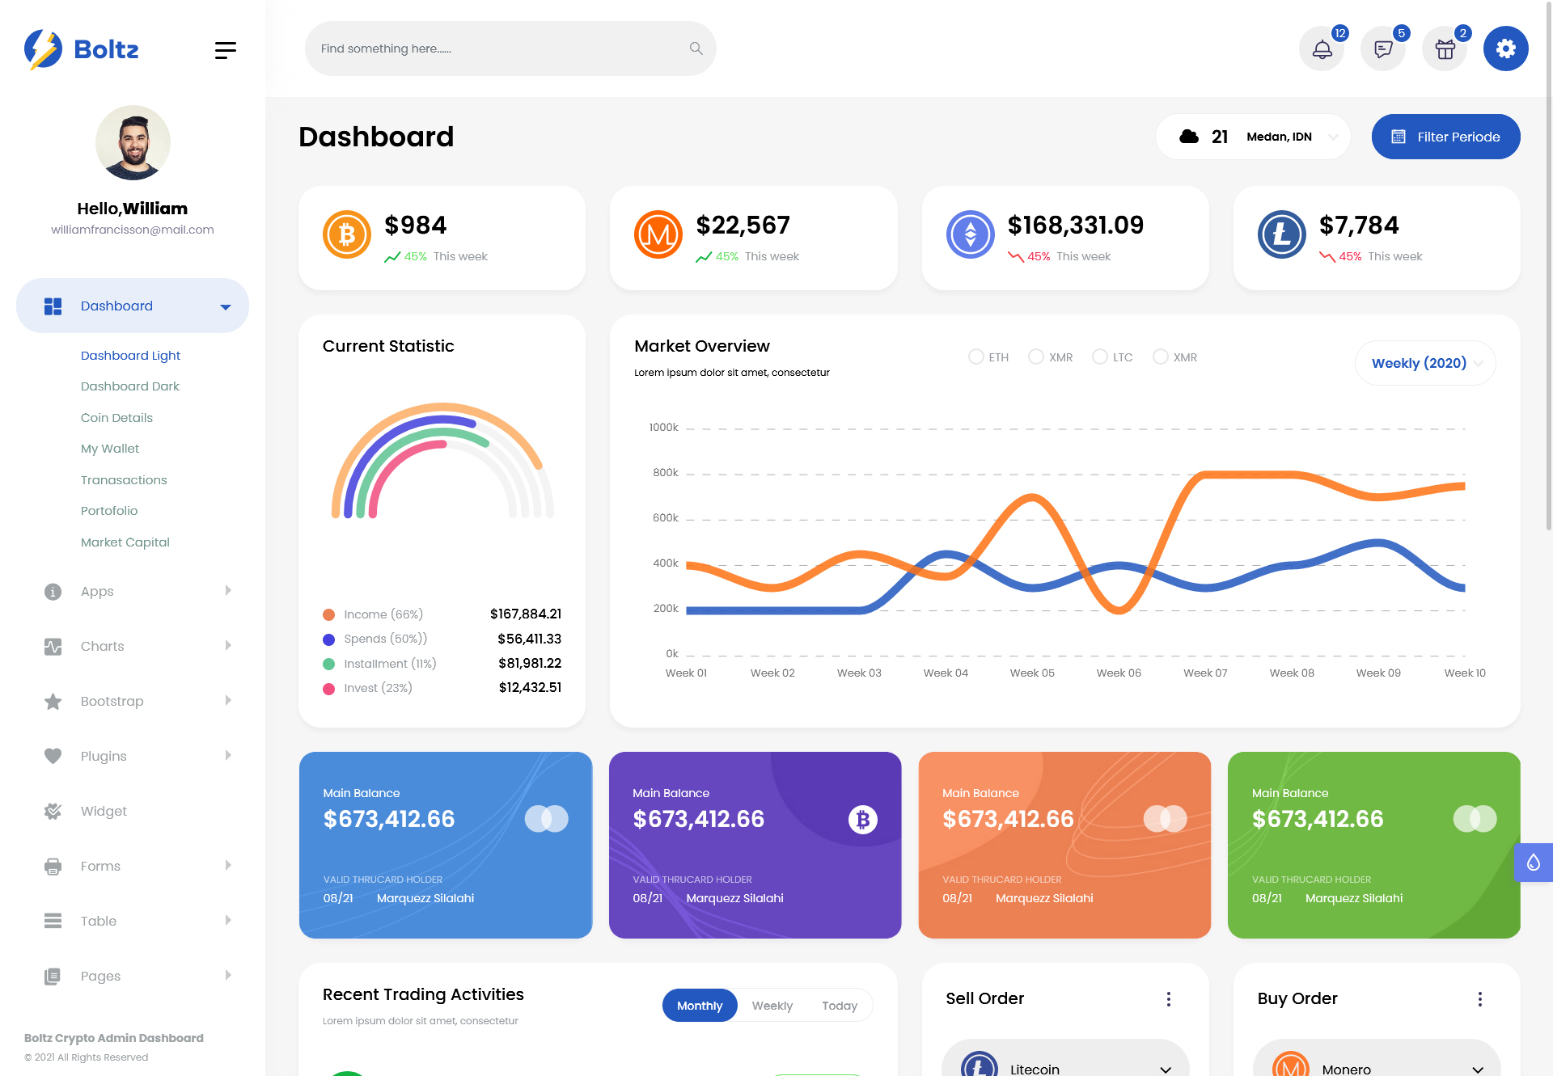The height and width of the screenshot is (1076, 1553).
Task: Click the Charts sidebar icon
Action: coord(53,647)
